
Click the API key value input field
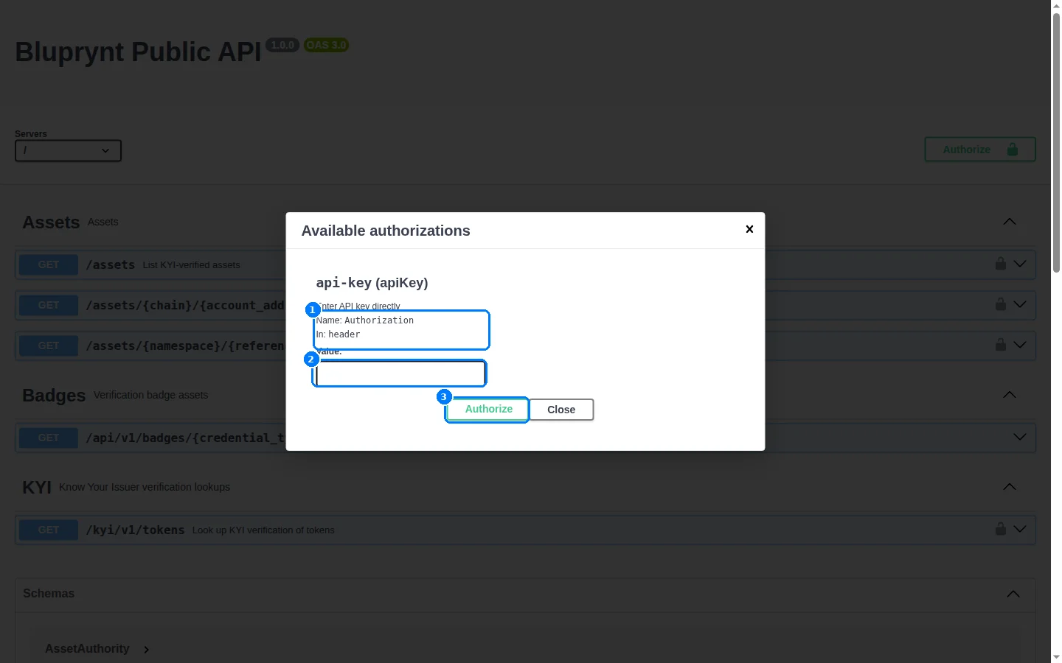click(x=400, y=373)
